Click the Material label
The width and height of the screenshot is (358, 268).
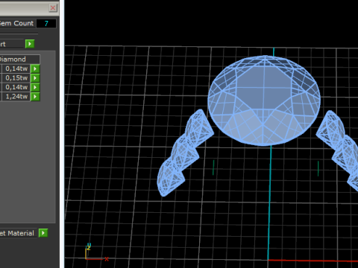pos(17,233)
